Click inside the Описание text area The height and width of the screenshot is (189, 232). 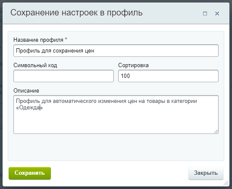(116, 115)
